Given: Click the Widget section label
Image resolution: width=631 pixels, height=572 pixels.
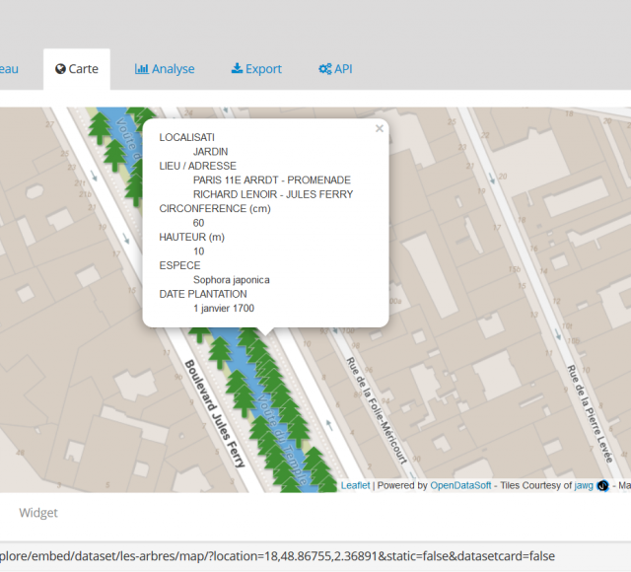Looking at the screenshot, I should click(38, 513).
